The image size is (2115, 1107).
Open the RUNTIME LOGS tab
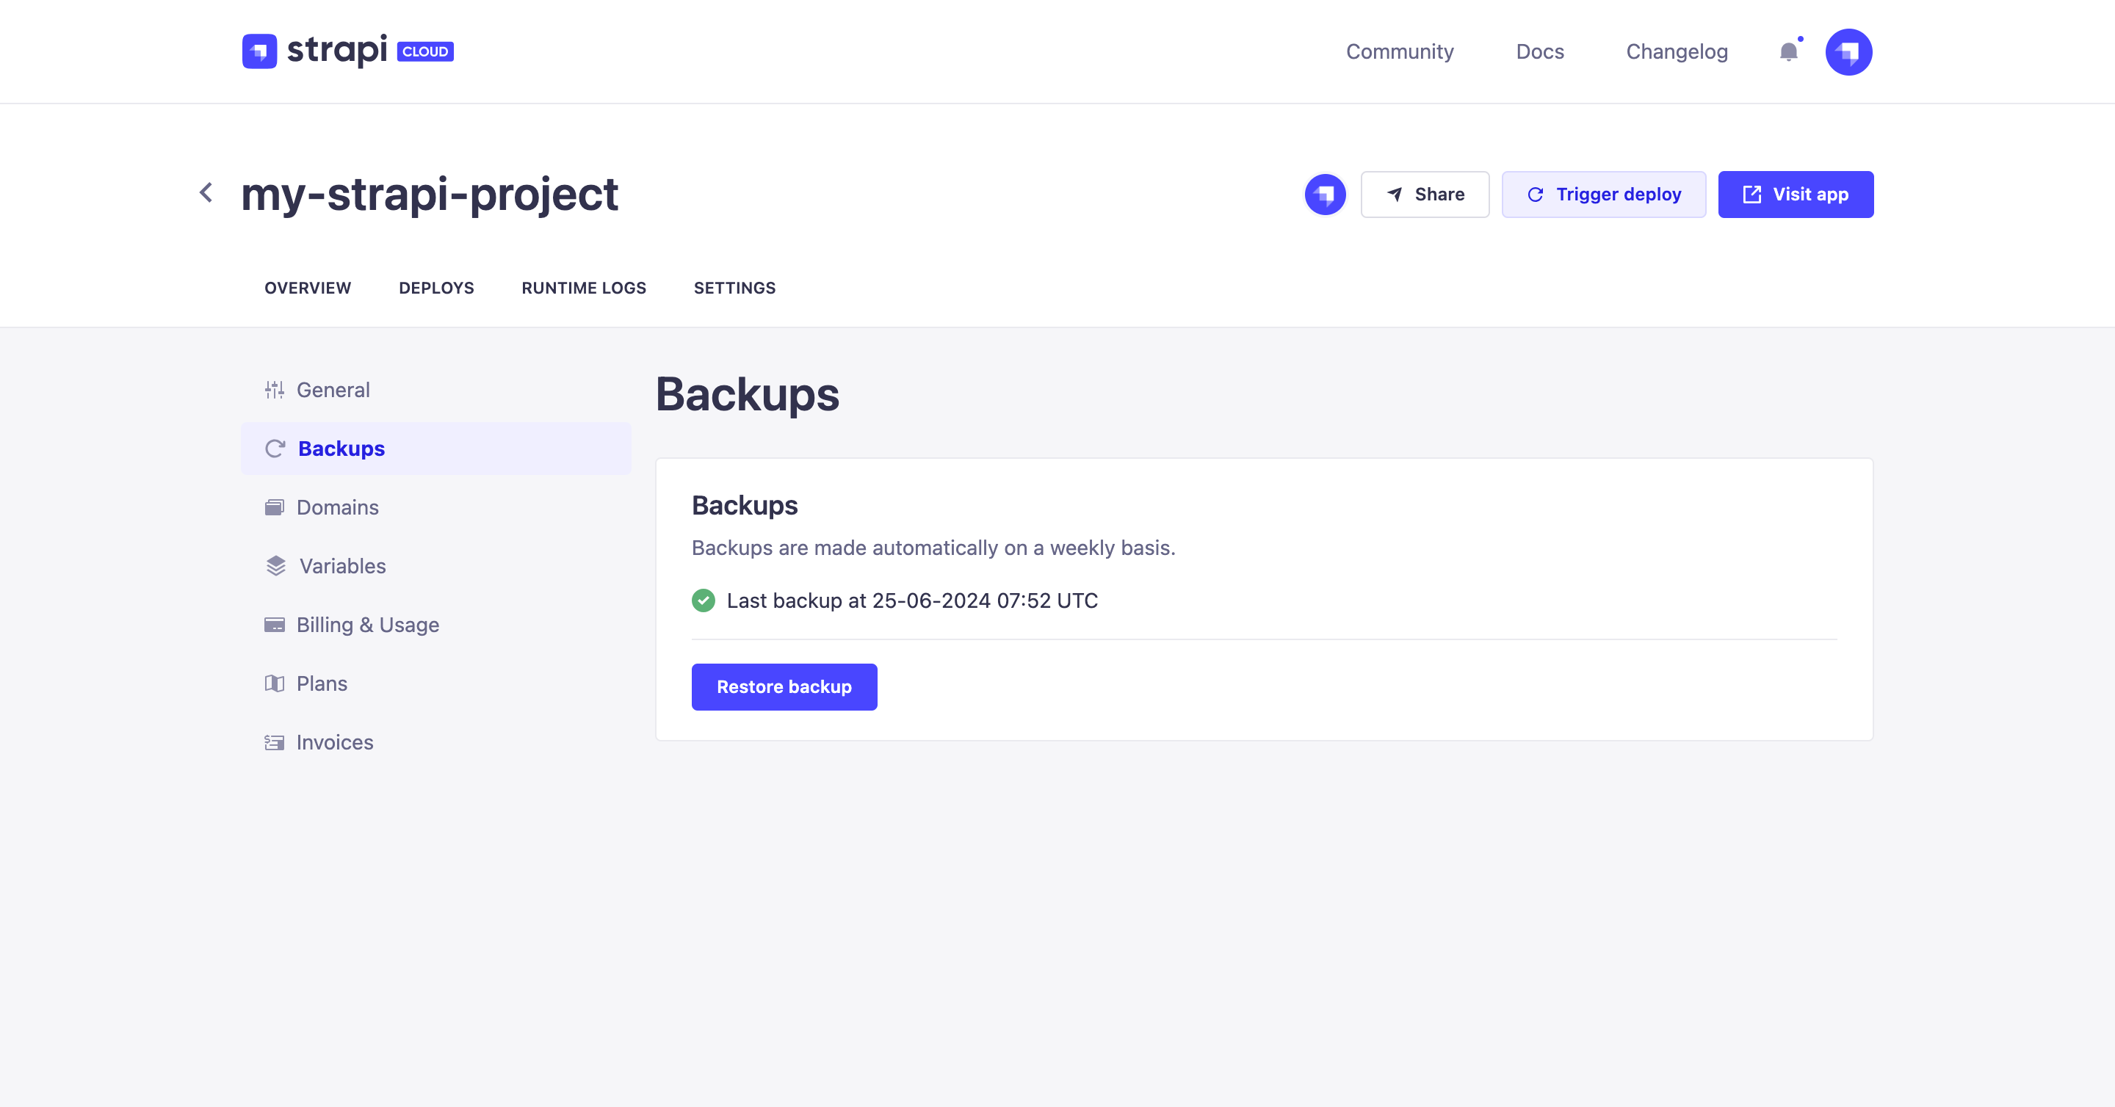(584, 288)
